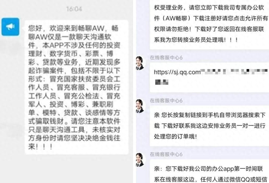Select sender name 在线客服中心6 above the 长按复制链接 message
Image resolution: width=269 pixels, height=183 pixels.
166,101
